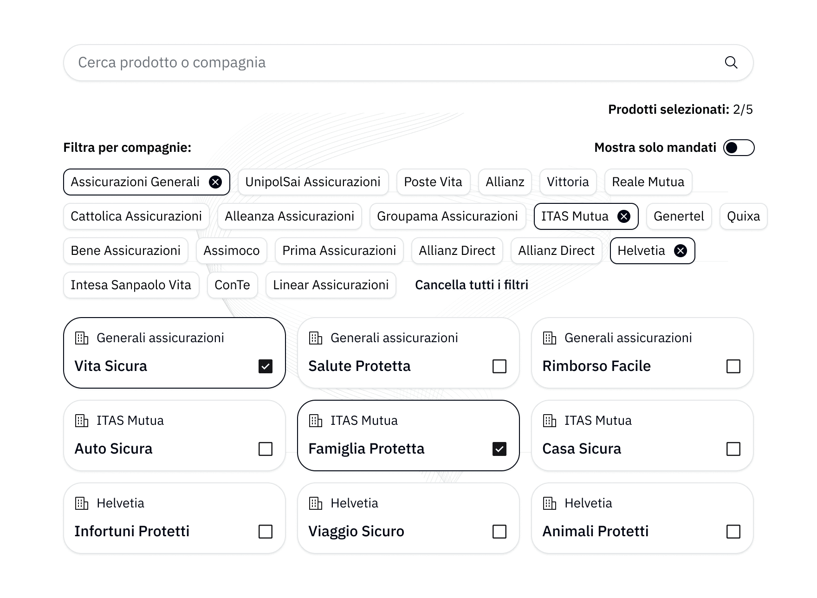Click the building icon on the Salute Protetta card
The width and height of the screenshot is (817, 598).
coord(317,338)
